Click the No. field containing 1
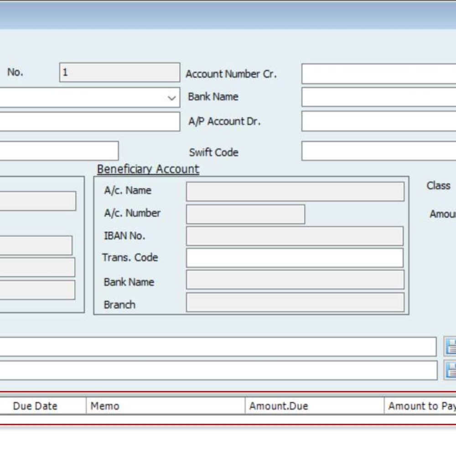456x456 pixels. click(x=119, y=73)
